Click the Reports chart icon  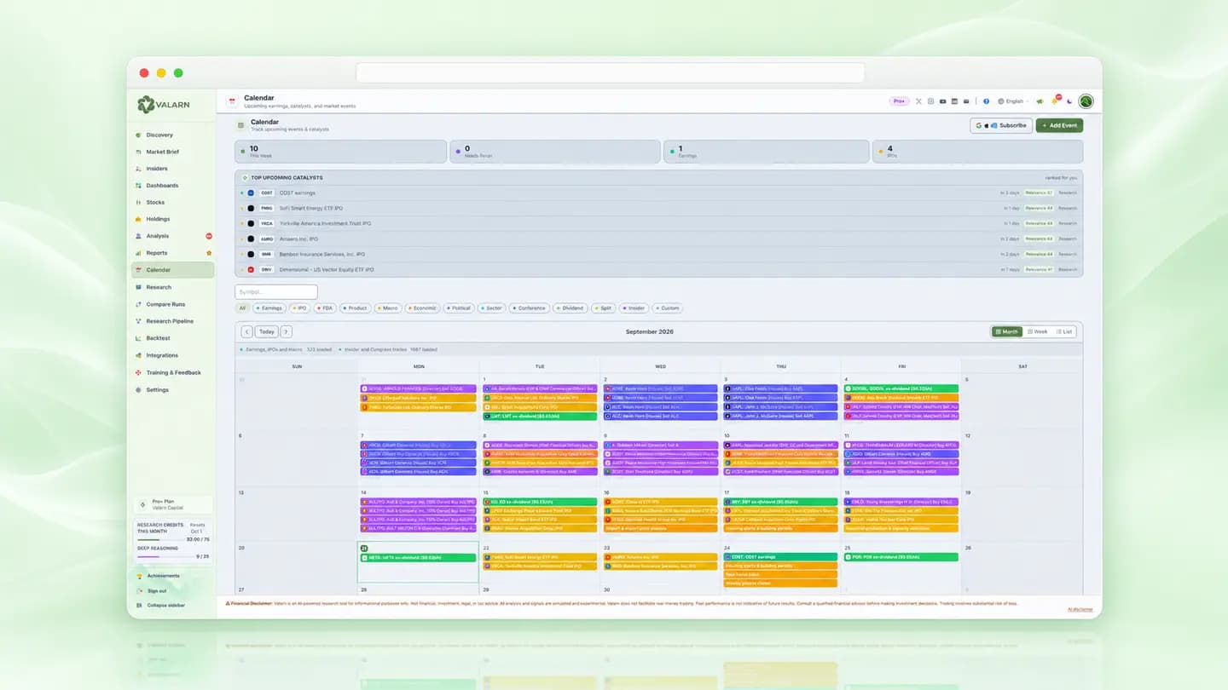click(x=138, y=253)
